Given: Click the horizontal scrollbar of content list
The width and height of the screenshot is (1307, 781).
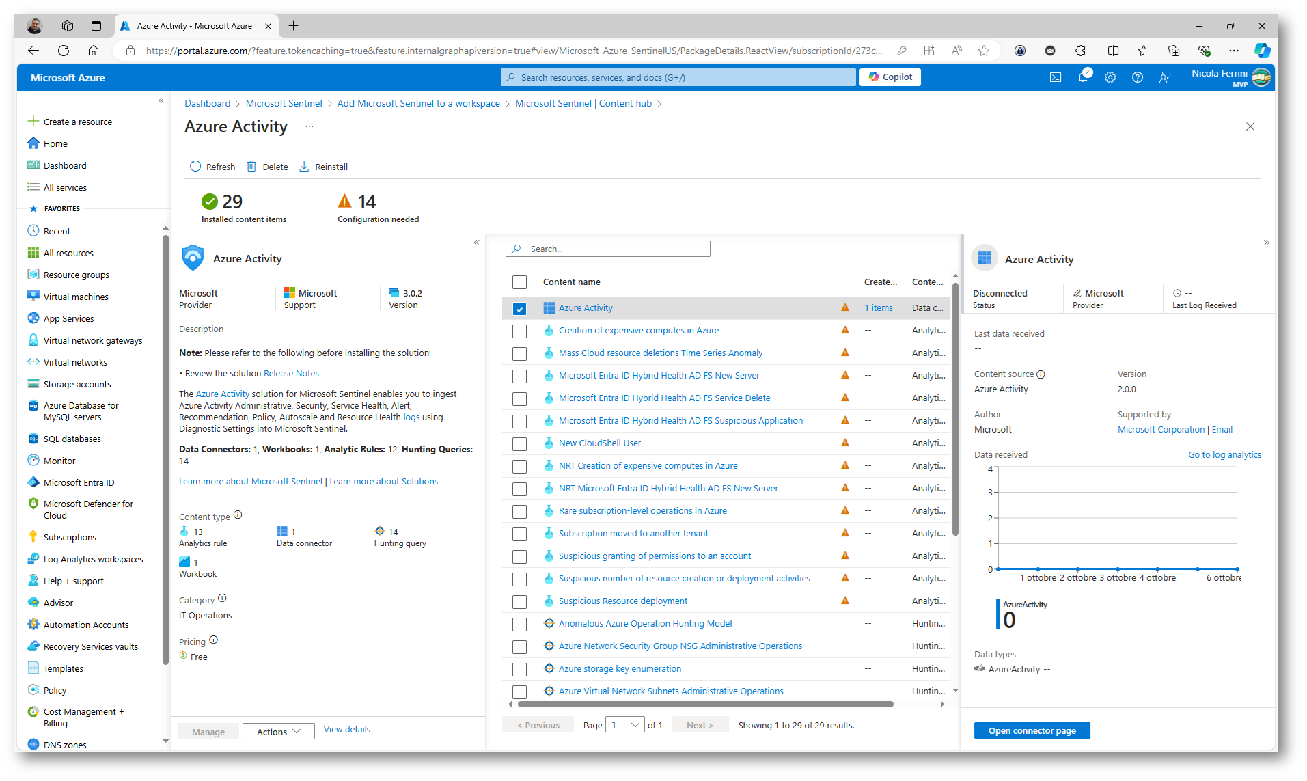Looking at the screenshot, I should [x=705, y=704].
